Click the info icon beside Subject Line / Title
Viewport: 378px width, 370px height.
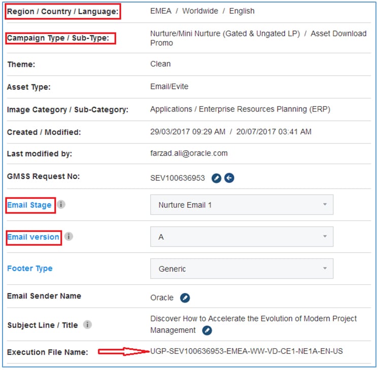[87, 325]
